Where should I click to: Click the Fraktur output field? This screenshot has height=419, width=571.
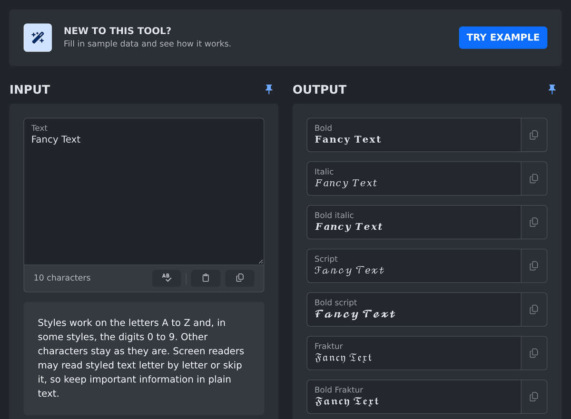(x=414, y=353)
